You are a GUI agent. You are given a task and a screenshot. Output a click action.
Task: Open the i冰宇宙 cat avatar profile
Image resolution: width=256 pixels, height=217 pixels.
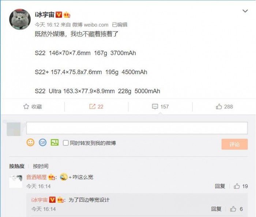tap(20, 19)
